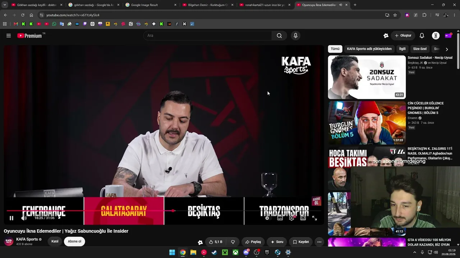
Task: Reload the page
Action: 23,15
